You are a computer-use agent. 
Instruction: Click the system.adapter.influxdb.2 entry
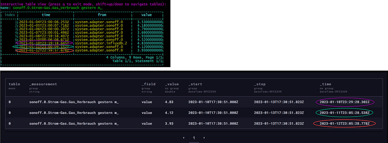(101, 43)
